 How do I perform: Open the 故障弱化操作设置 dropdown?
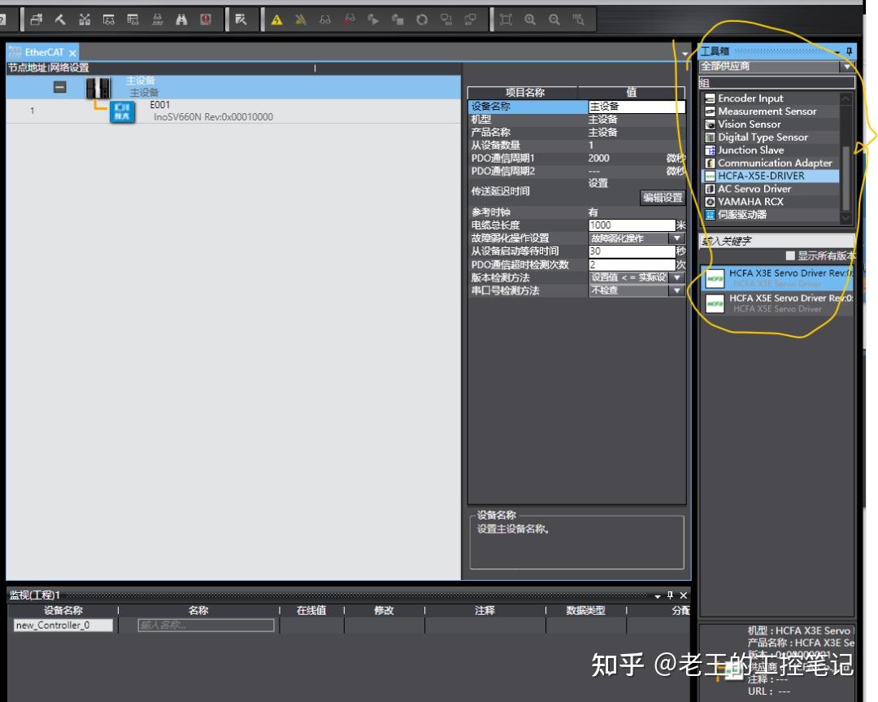click(x=676, y=238)
